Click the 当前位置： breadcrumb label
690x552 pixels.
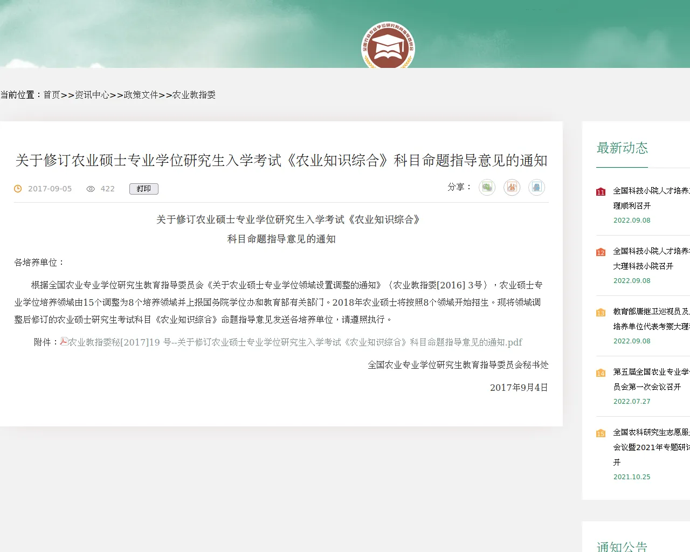pos(22,95)
